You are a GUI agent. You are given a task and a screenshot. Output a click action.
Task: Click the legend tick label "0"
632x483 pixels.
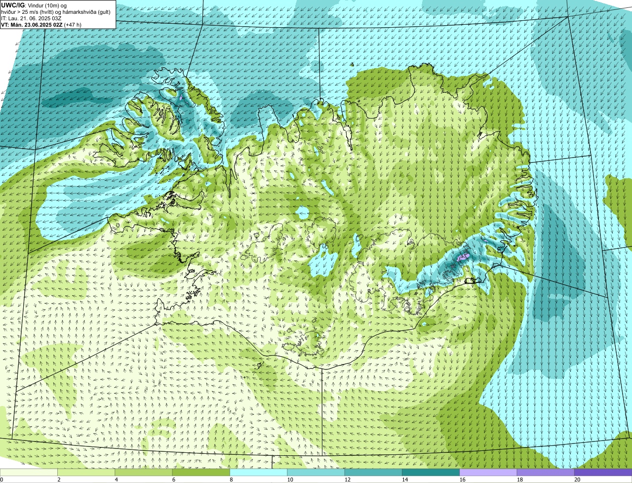[2, 480]
